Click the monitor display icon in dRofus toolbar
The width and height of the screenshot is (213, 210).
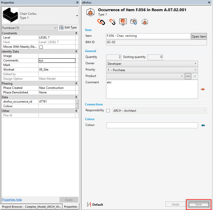pos(123,22)
